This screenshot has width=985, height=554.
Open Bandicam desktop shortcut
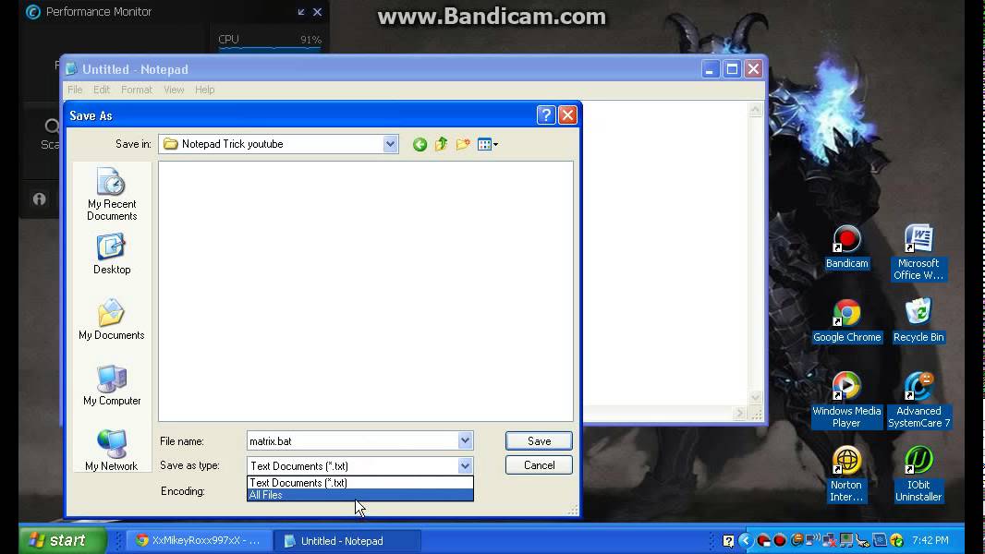click(846, 247)
